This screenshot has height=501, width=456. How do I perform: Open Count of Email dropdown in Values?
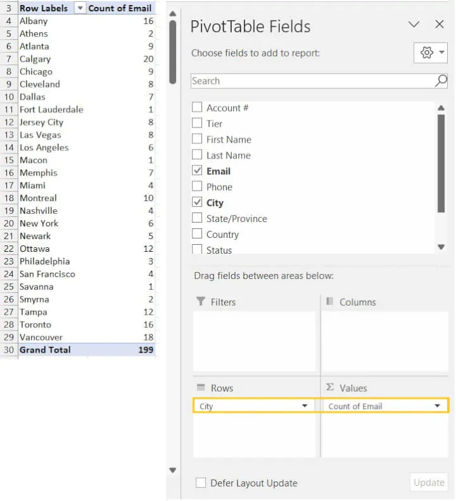click(x=437, y=406)
